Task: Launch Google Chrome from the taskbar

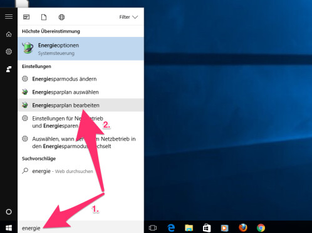Action: tap(261, 228)
